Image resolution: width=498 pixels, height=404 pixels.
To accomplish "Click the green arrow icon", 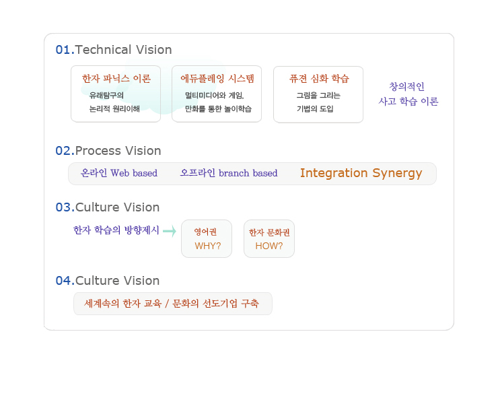I will pyautogui.click(x=170, y=231).
